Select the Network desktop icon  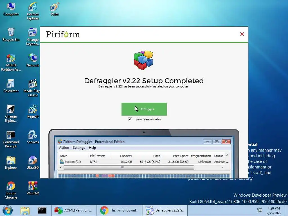tap(33, 60)
